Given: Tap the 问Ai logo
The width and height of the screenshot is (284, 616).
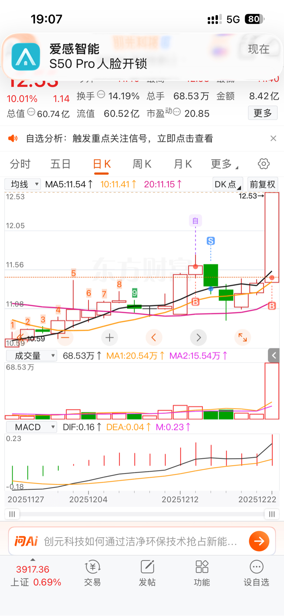Looking at the screenshot, I should point(26,542).
